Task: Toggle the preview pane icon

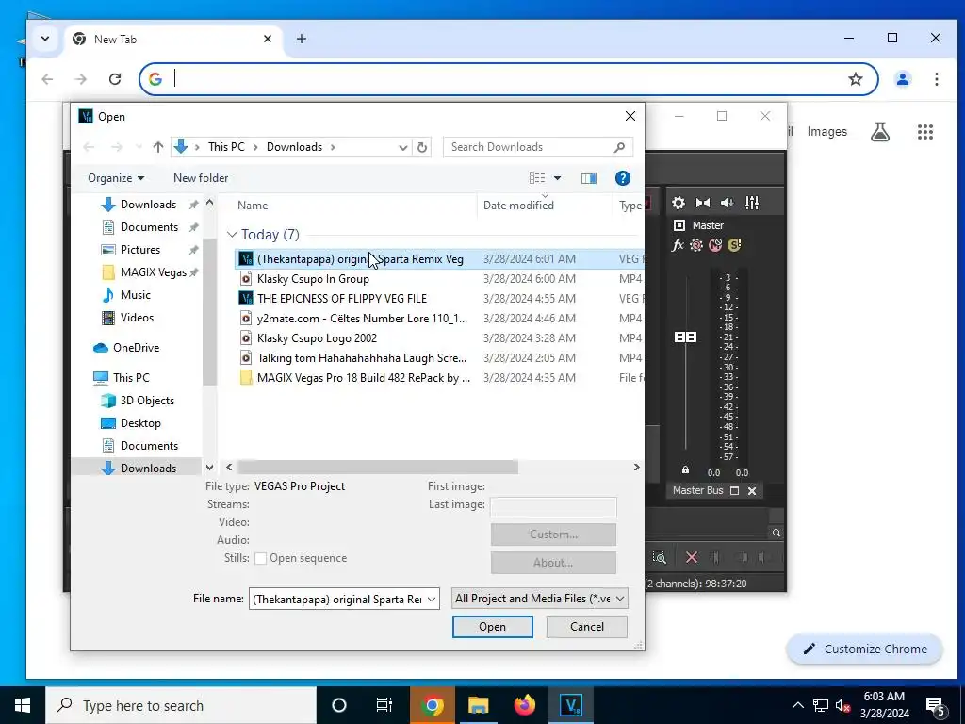Action: [x=589, y=178]
